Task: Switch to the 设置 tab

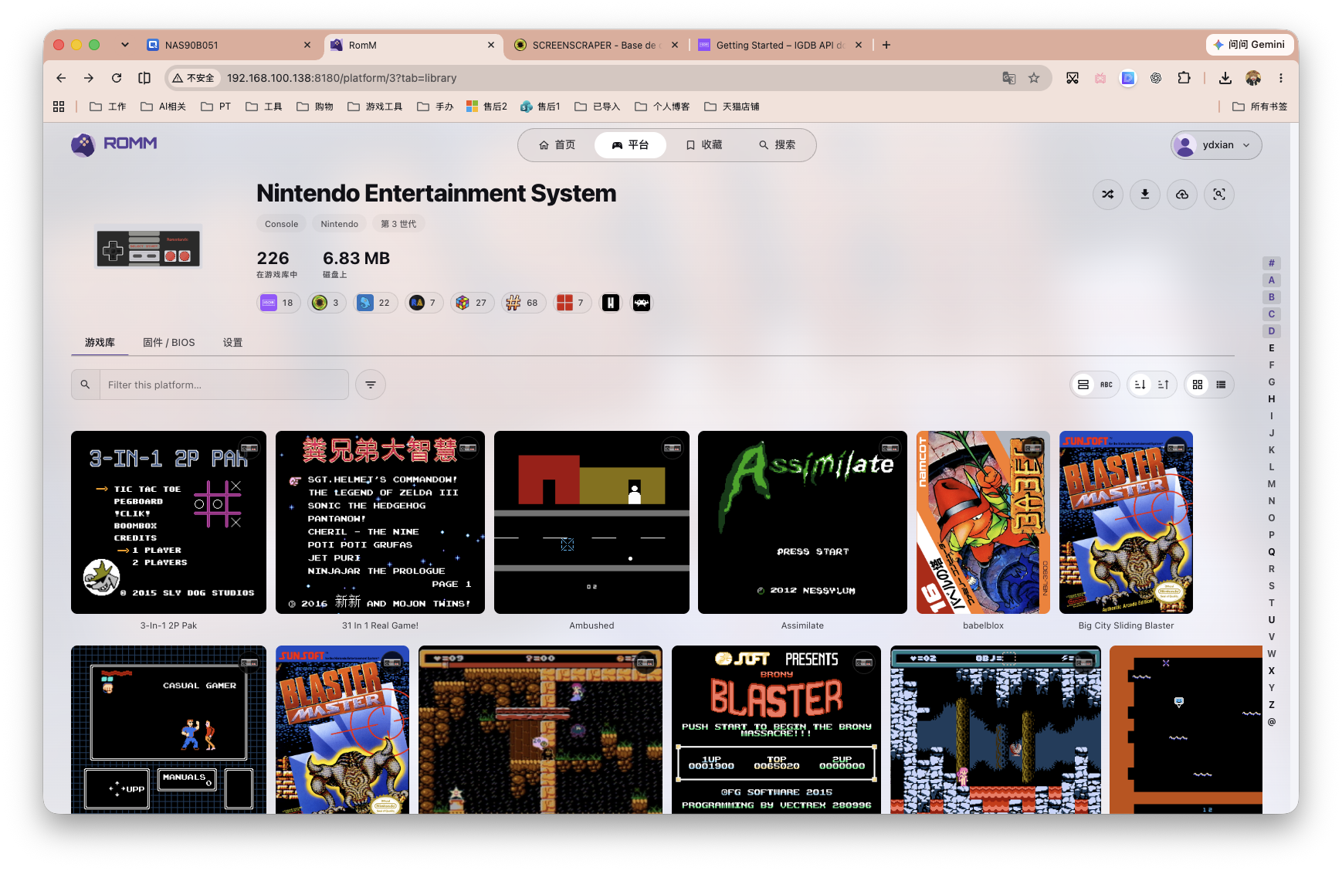Action: click(232, 343)
